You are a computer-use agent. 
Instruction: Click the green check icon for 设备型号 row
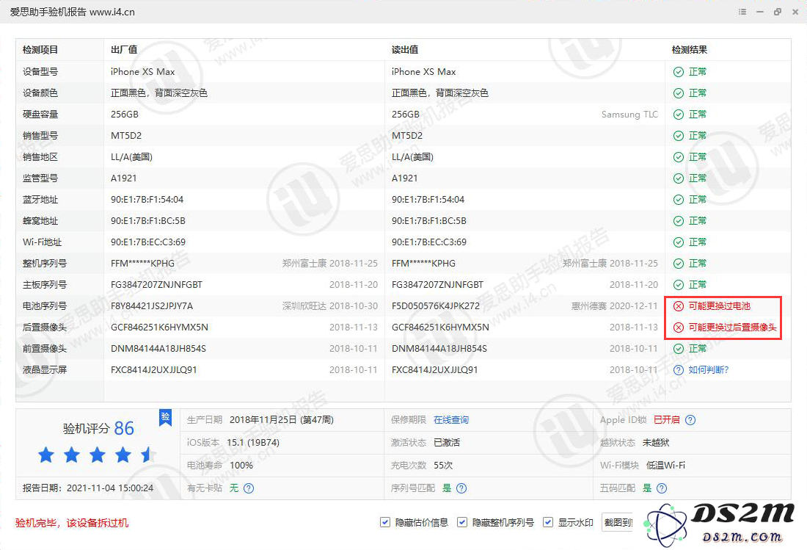(x=679, y=72)
